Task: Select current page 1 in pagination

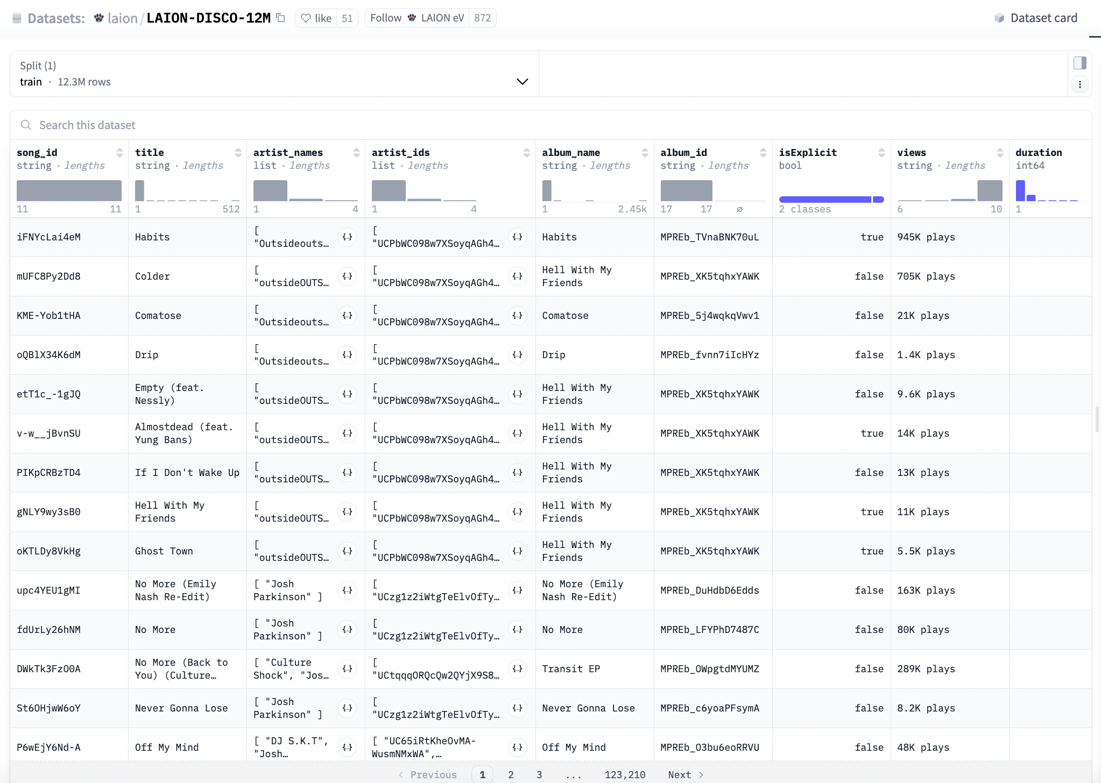Action: pyautogui.click(x=483, y=774)
